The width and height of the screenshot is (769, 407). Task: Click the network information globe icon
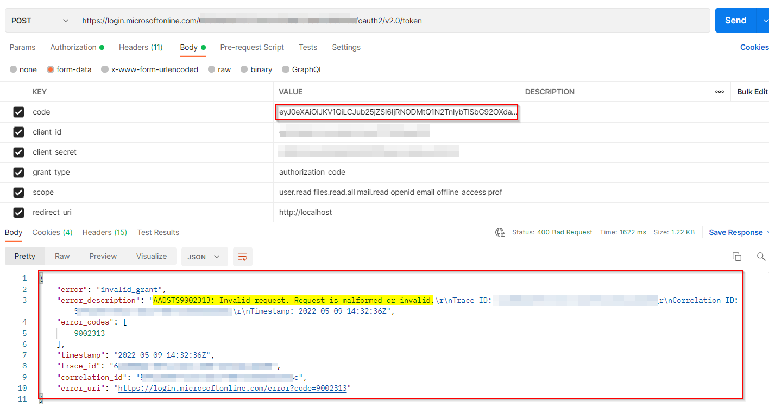(x=500, y=231)
